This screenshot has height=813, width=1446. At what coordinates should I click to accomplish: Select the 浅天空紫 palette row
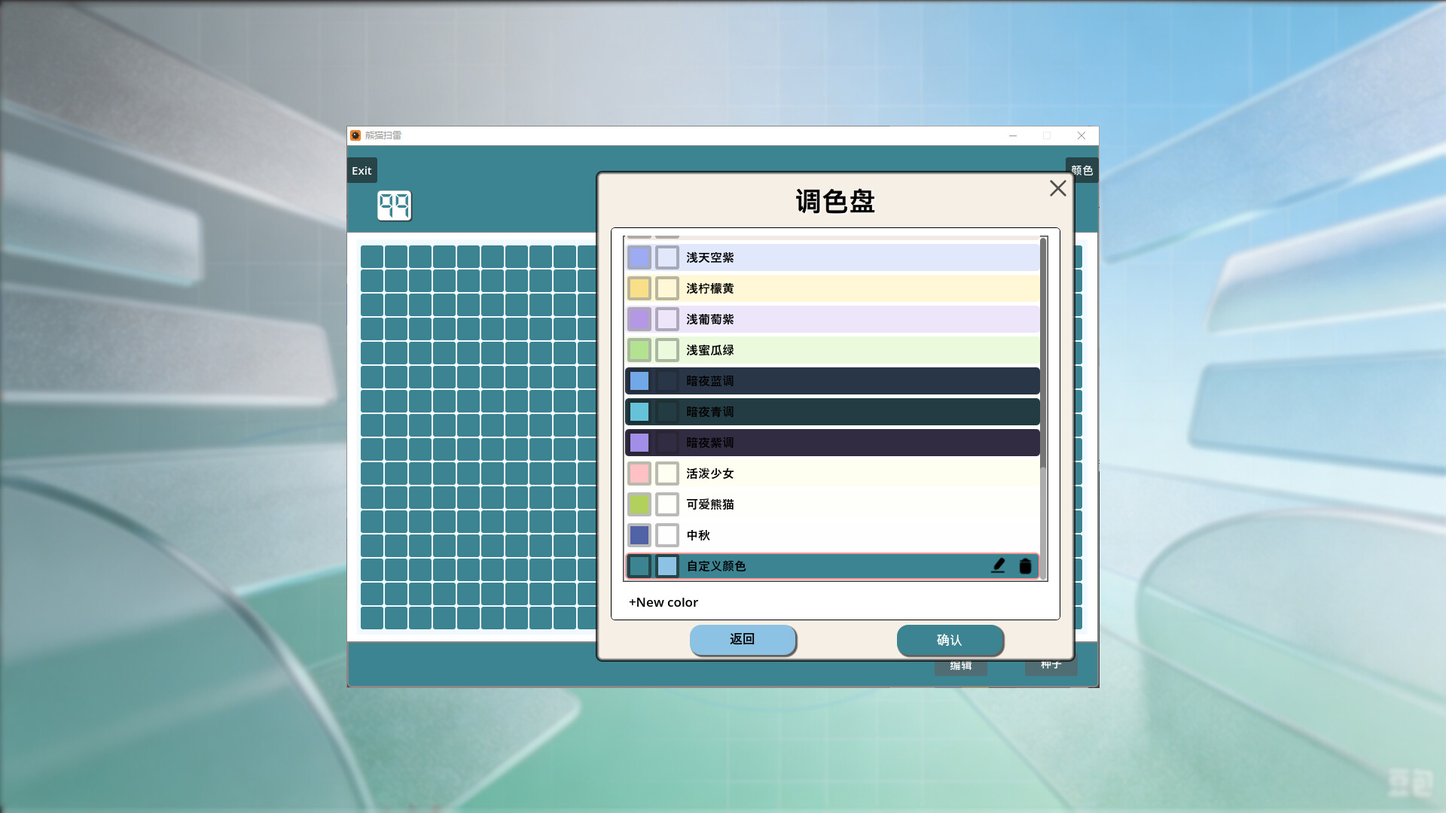click(x=832, y=257)
